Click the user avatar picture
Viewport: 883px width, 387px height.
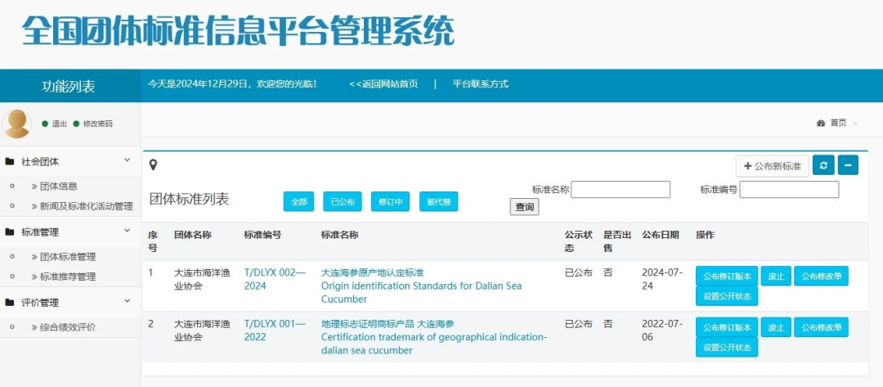coord(17,124)
